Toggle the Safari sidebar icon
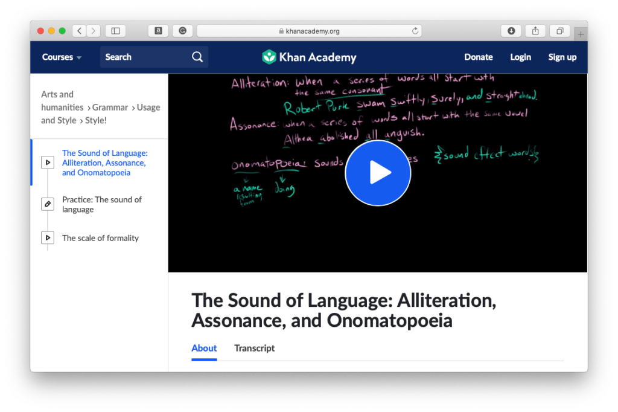618x412 pixels. point(115,31)
